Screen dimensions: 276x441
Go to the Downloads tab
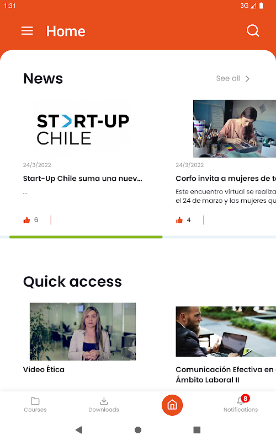(x=104, y=405)
